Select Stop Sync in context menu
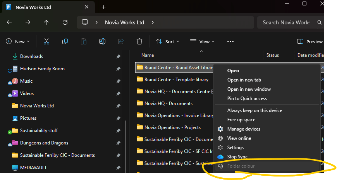This screenshot has height=180, width=337. [x=237, y=157]
